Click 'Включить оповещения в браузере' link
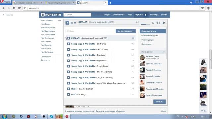 (110, 111)
